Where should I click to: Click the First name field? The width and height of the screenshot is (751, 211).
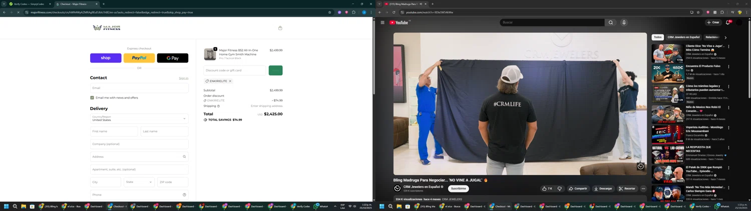[114, 131]
